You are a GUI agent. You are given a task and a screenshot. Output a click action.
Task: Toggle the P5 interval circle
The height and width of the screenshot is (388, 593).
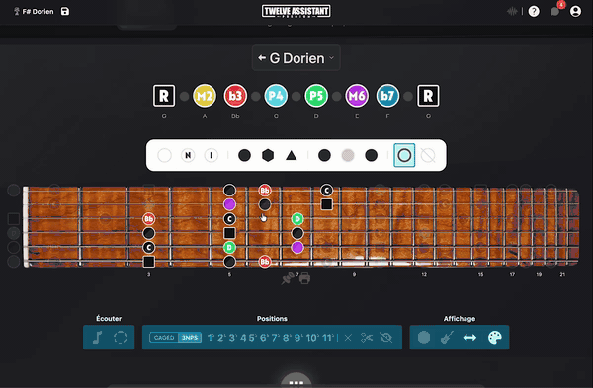click(x=316, y=96)
